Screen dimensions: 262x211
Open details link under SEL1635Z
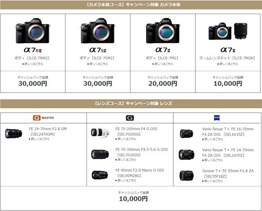pyautogui.click(x=213, y=139)
